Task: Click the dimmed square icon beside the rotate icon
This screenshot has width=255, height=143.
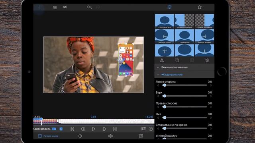Action: click(192, 60)
